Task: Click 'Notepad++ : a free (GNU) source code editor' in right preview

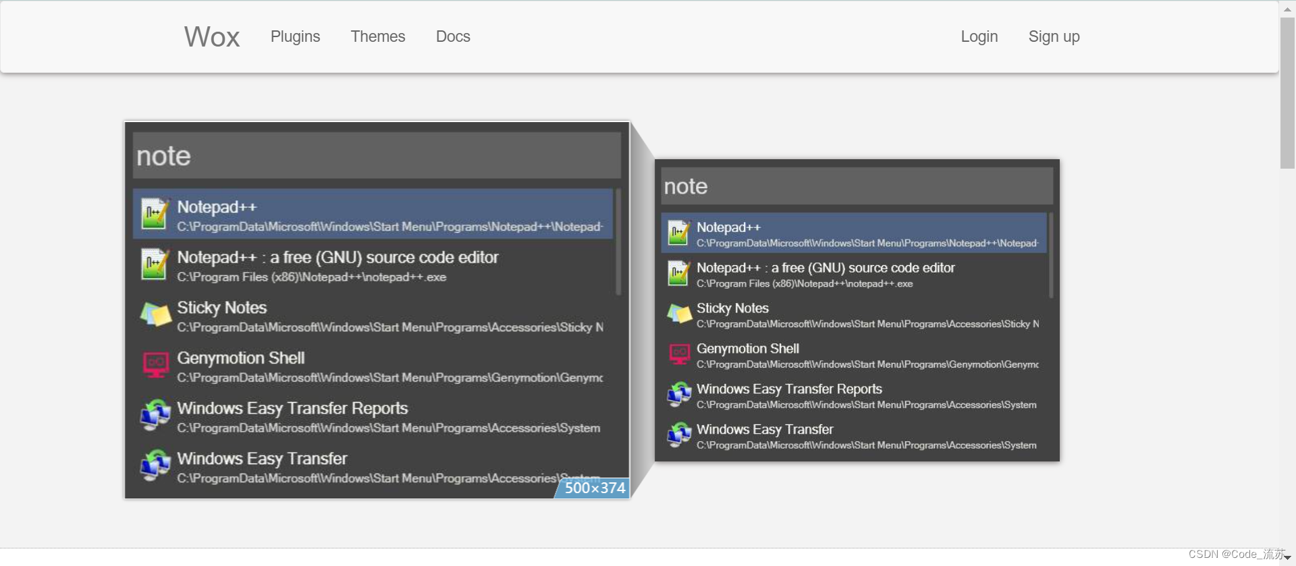Action: 826,268
